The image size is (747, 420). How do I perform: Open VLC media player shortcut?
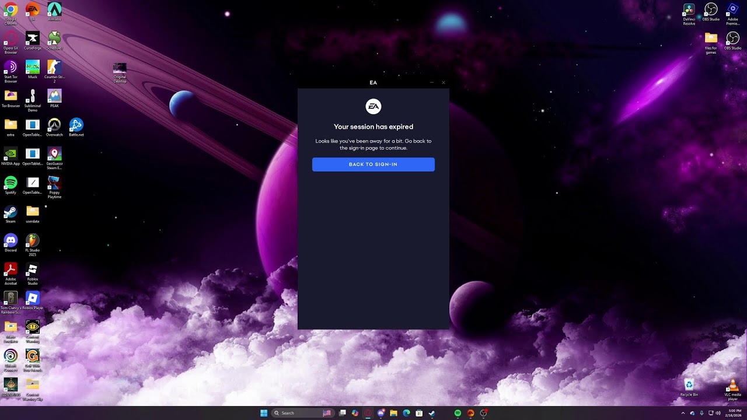(x=733, y=390)
